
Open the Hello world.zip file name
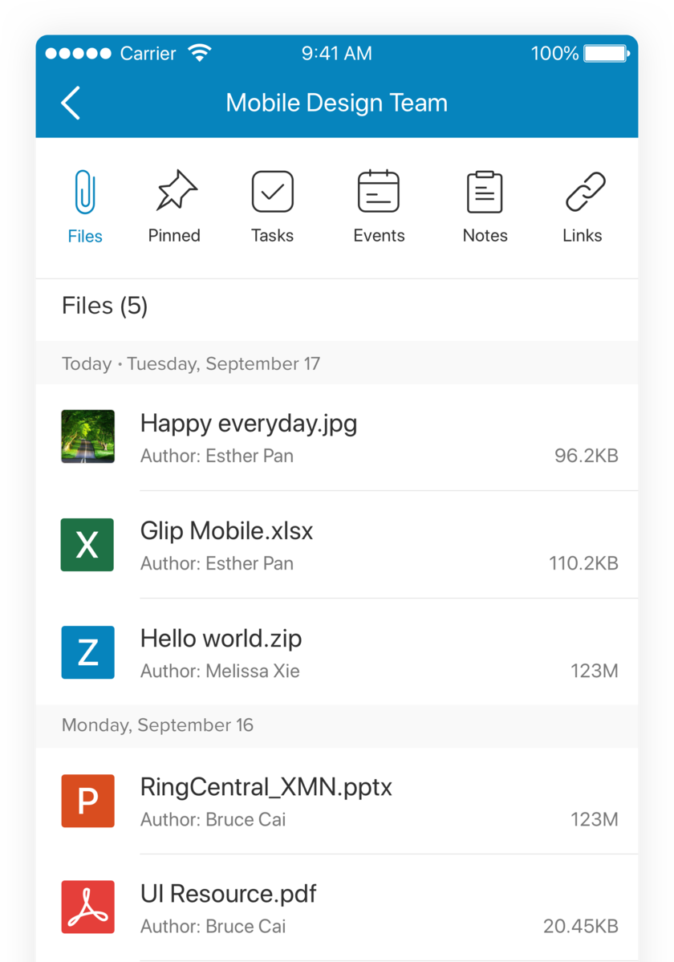pyautogui.click(x=221, y=639)
